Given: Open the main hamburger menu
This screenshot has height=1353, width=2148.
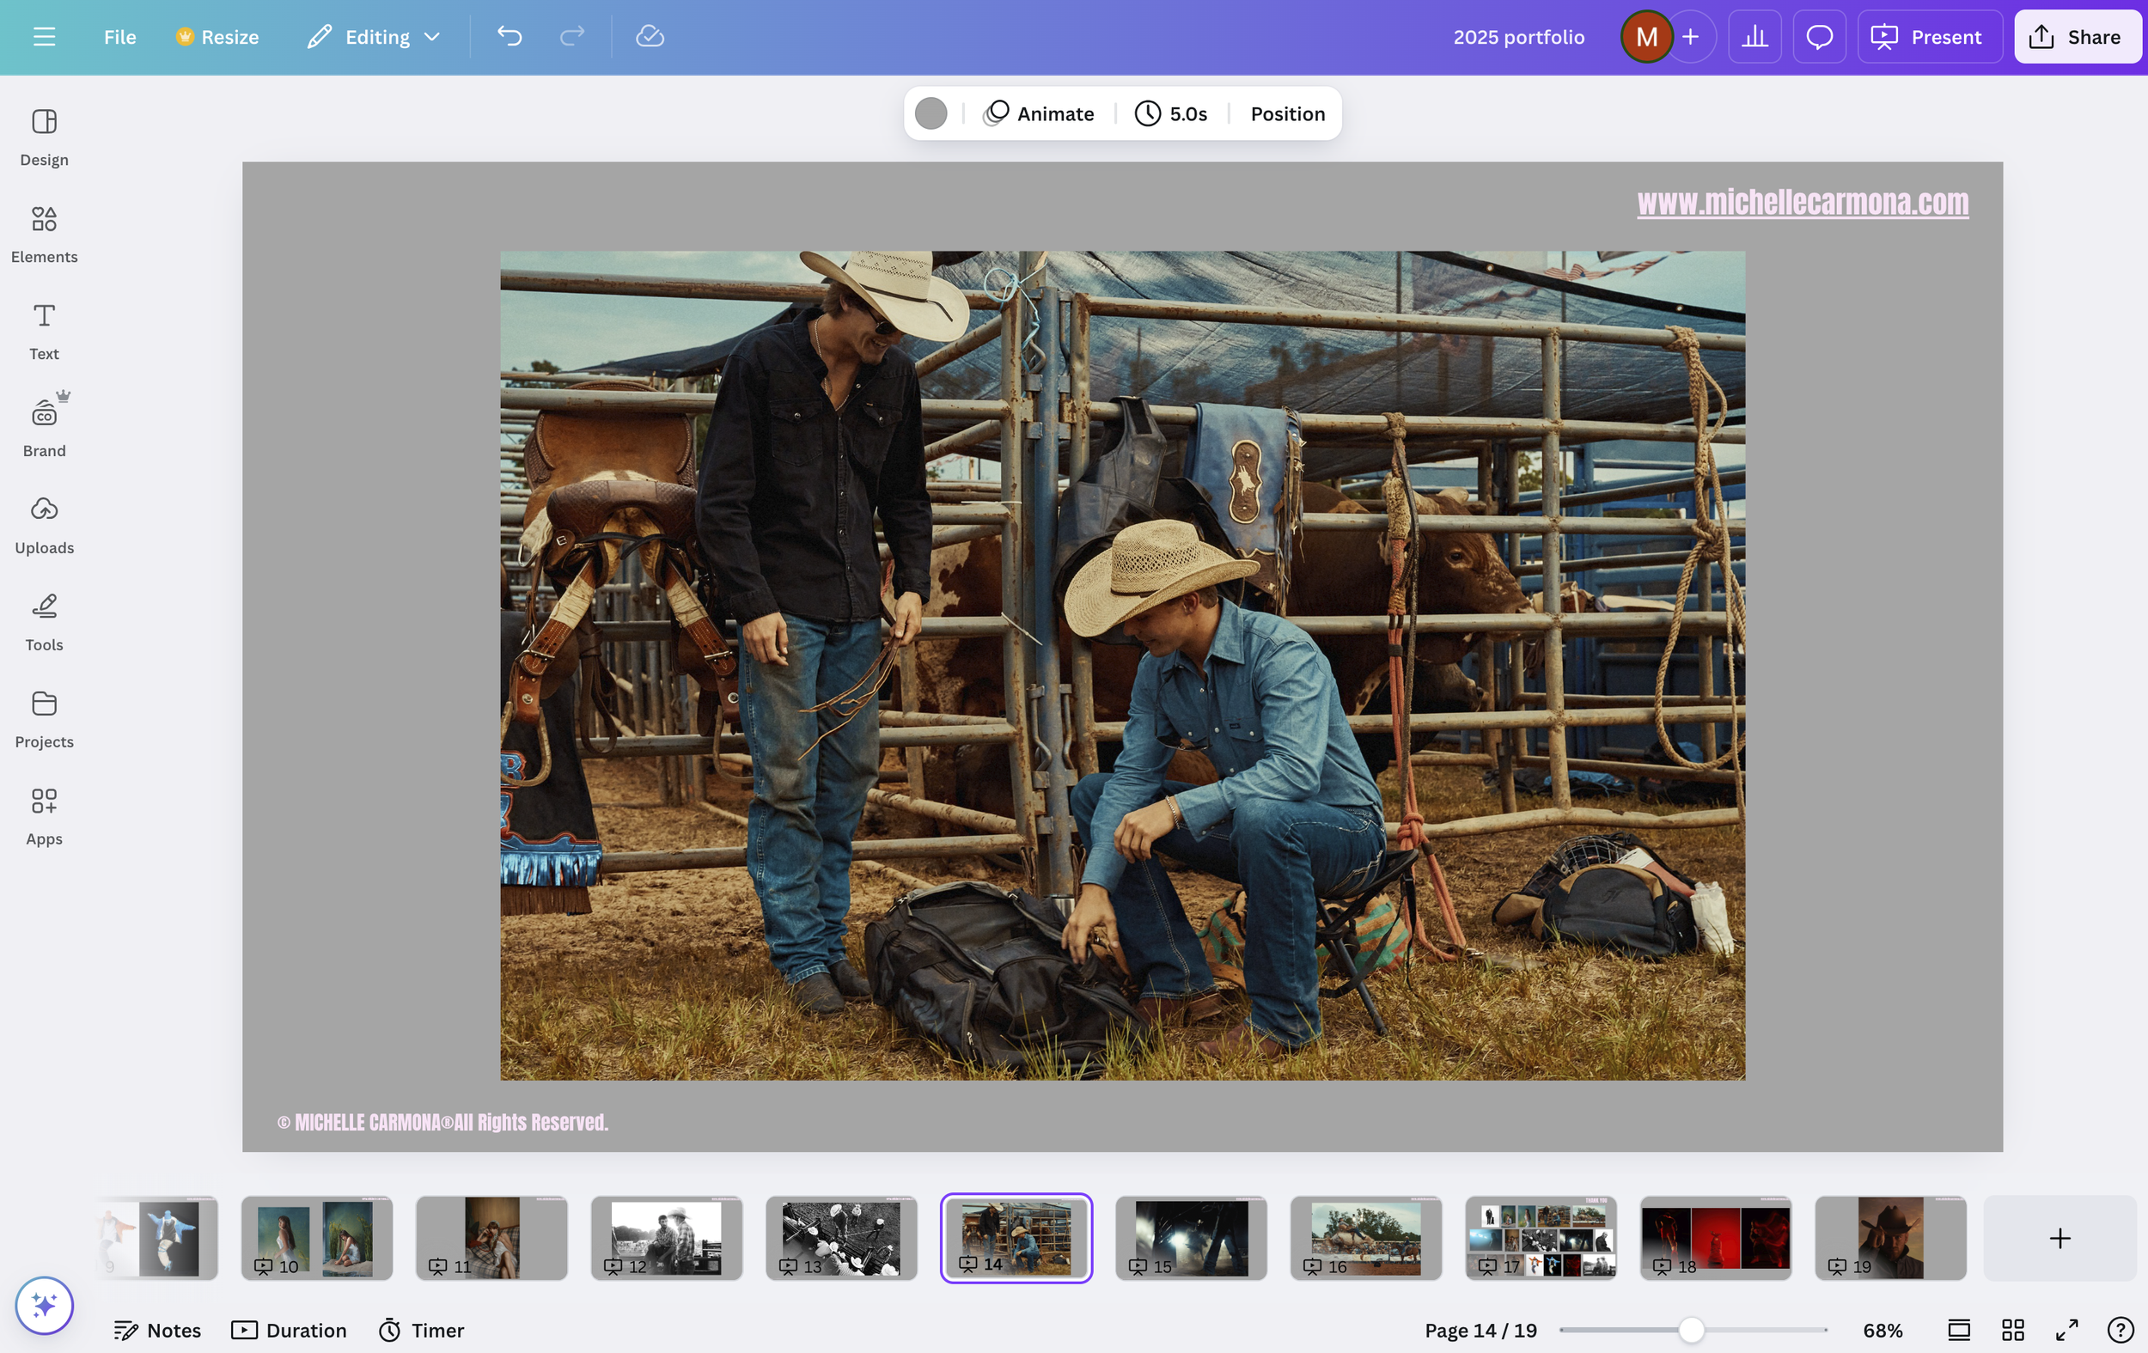Looking at the screenshot, I should [x=44, y=37].
